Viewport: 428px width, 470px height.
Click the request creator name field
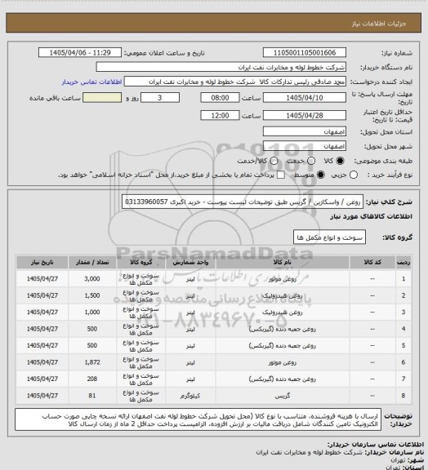click(x=235, y=82)
